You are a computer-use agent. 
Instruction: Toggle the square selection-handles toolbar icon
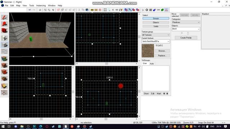pyautogui.click(x=105, y=10)
